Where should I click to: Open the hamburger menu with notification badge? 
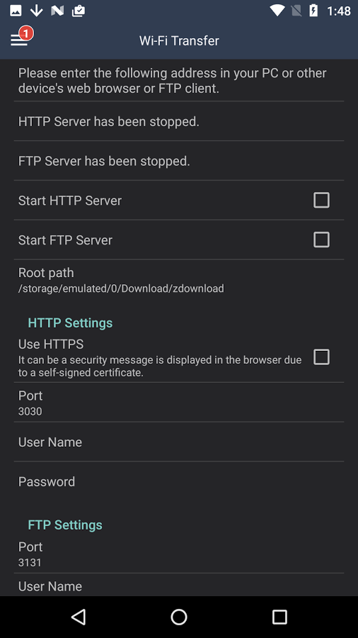(21, 38)
